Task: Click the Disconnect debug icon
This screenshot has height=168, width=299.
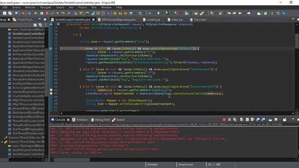Action: tap(52, 13)
